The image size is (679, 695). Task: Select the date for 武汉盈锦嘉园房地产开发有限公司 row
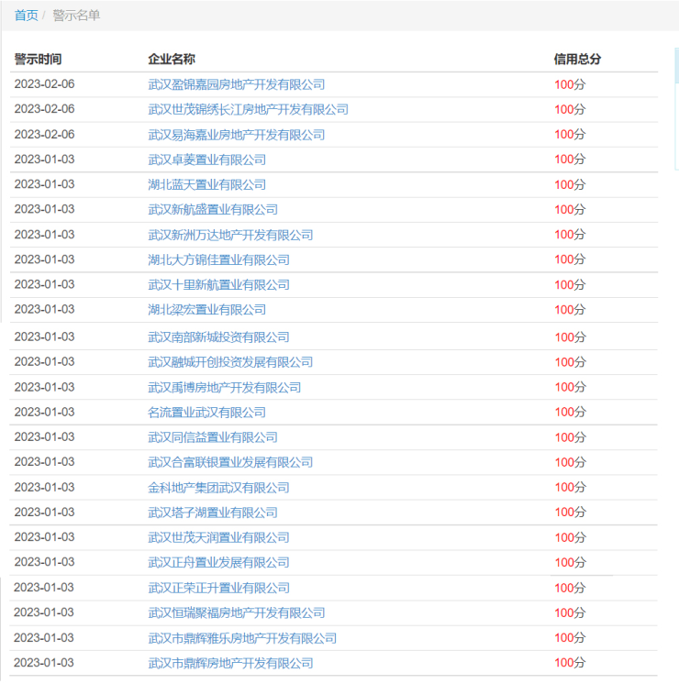tap(44, 84)
